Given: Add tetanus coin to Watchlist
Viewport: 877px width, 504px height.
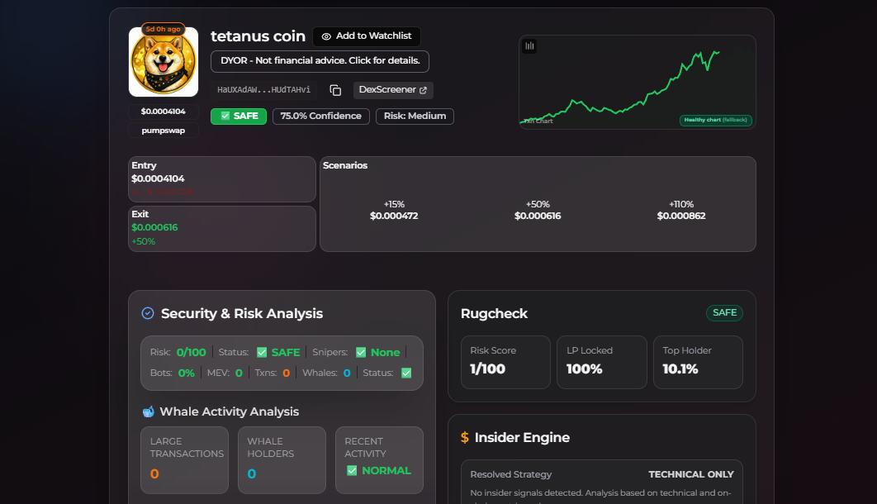Looking at the screenshot, I should (367, 36).
